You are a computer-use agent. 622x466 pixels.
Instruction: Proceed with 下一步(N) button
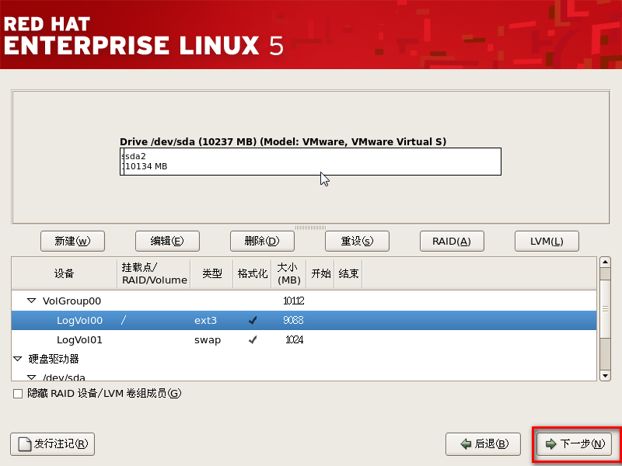tap(575, 443)
